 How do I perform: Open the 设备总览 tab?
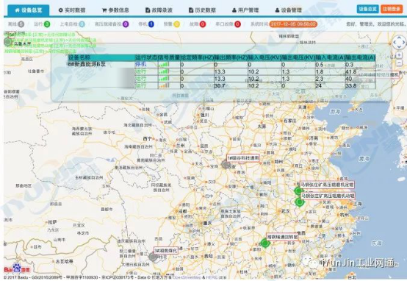(29, 10)
